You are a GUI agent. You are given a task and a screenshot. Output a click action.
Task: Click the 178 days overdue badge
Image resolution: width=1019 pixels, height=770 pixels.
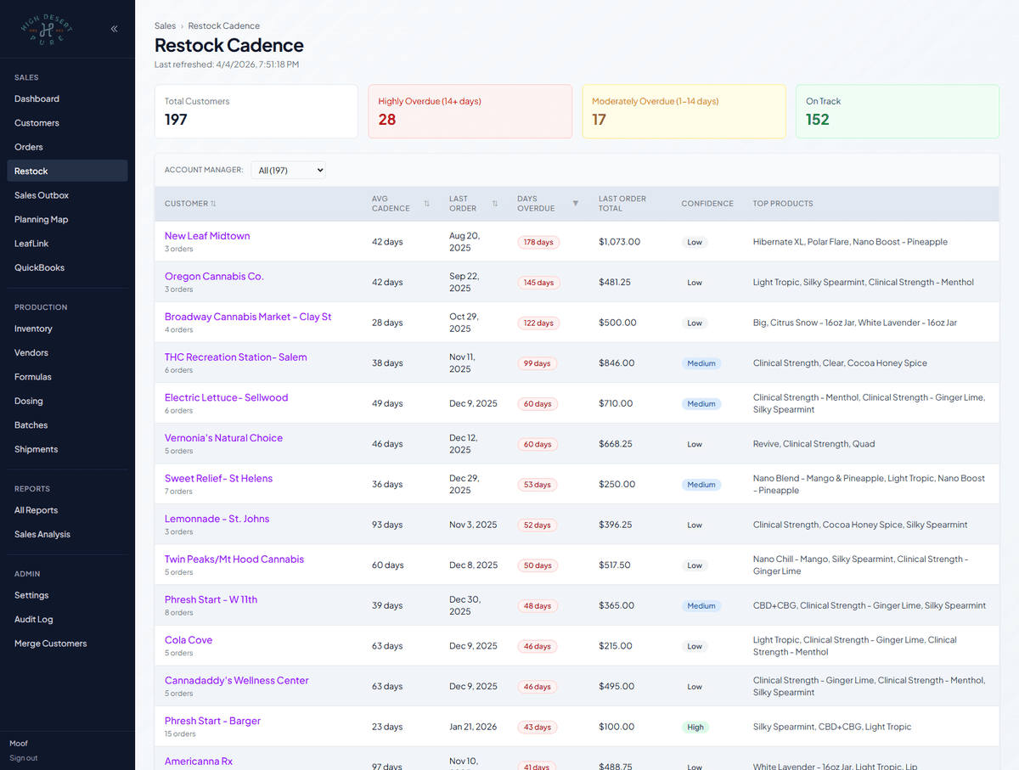coord(538,242)
